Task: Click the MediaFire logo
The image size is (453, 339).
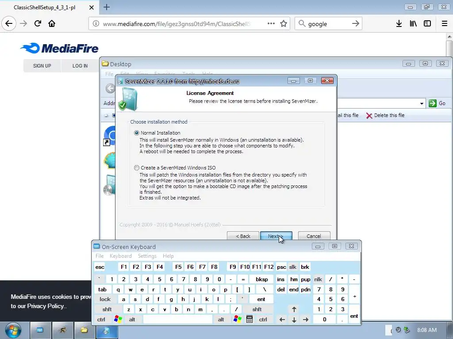Action: click(60, 48)
